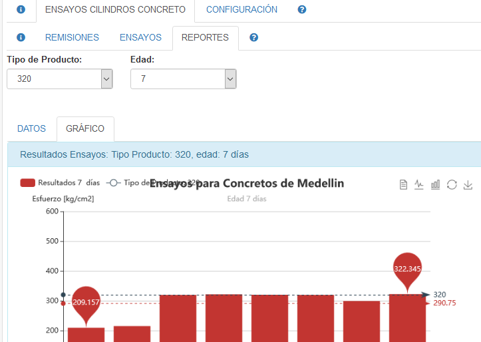481x342 pixels.
Task: Switch chart to line type
Action: click(x=419, y=184)
